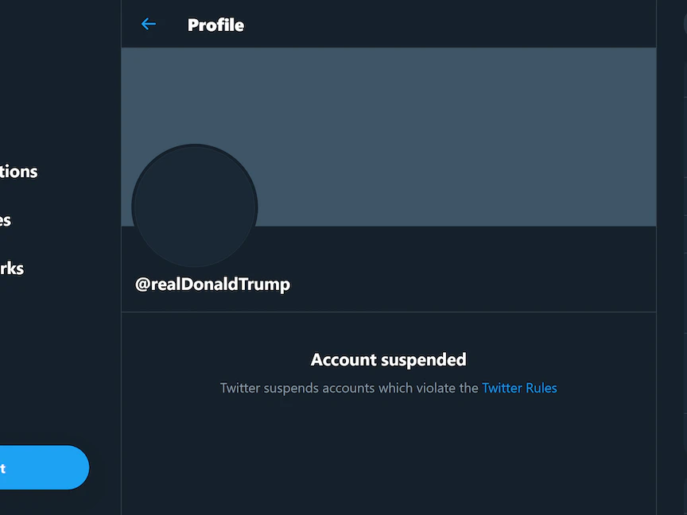687x515 pixels.
Task: Click empty timeline area below the suspension notice
Action: (388, 461)
